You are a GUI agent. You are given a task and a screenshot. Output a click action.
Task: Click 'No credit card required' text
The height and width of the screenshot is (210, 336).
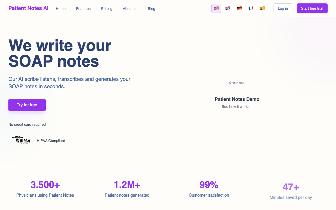pyautogui.click(x=27, y=124)
